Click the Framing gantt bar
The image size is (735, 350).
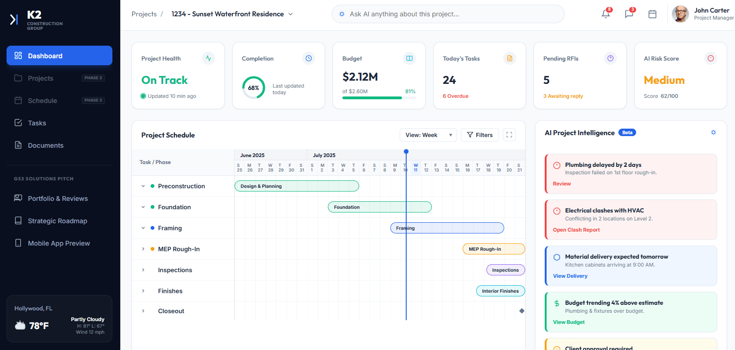click(x=447, y=228)
